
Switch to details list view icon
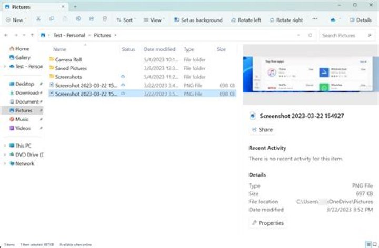click(x=368, y=245)
